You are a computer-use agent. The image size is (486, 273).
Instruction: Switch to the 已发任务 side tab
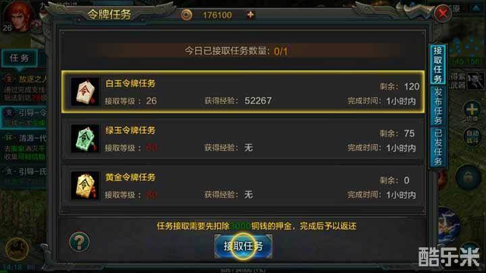click(x=437, y=148)
